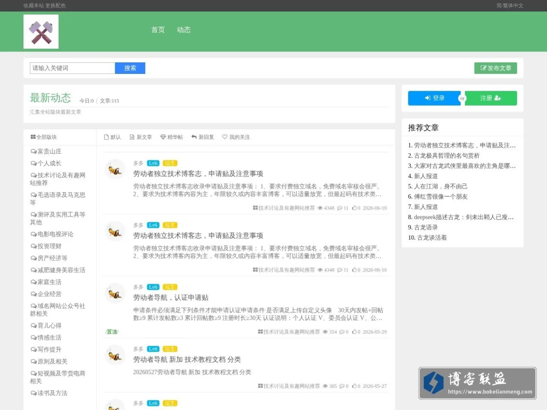Viewport: 547px width, 410px height.
Task: Click the green 发布文章 button
Action: click(x=496, y=68)
